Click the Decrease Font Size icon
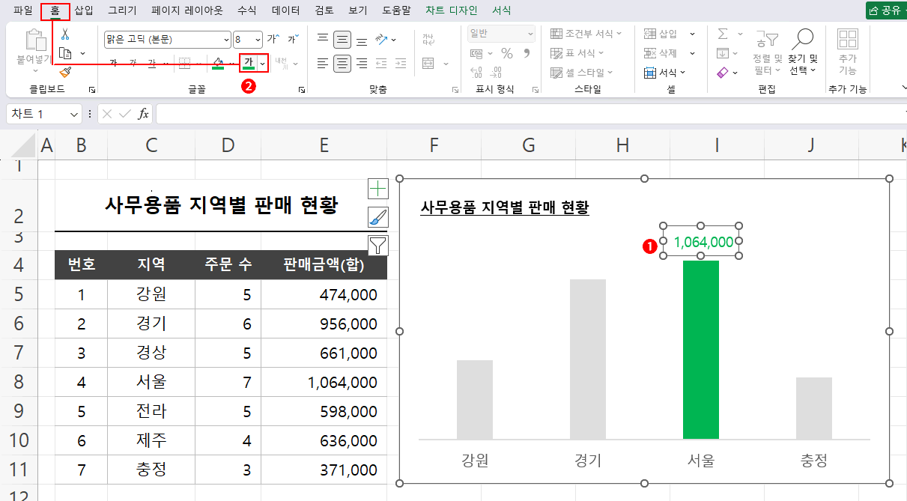The width and height of the screenshot is (907, 501). pyautogui.click(x=292, y=39)
